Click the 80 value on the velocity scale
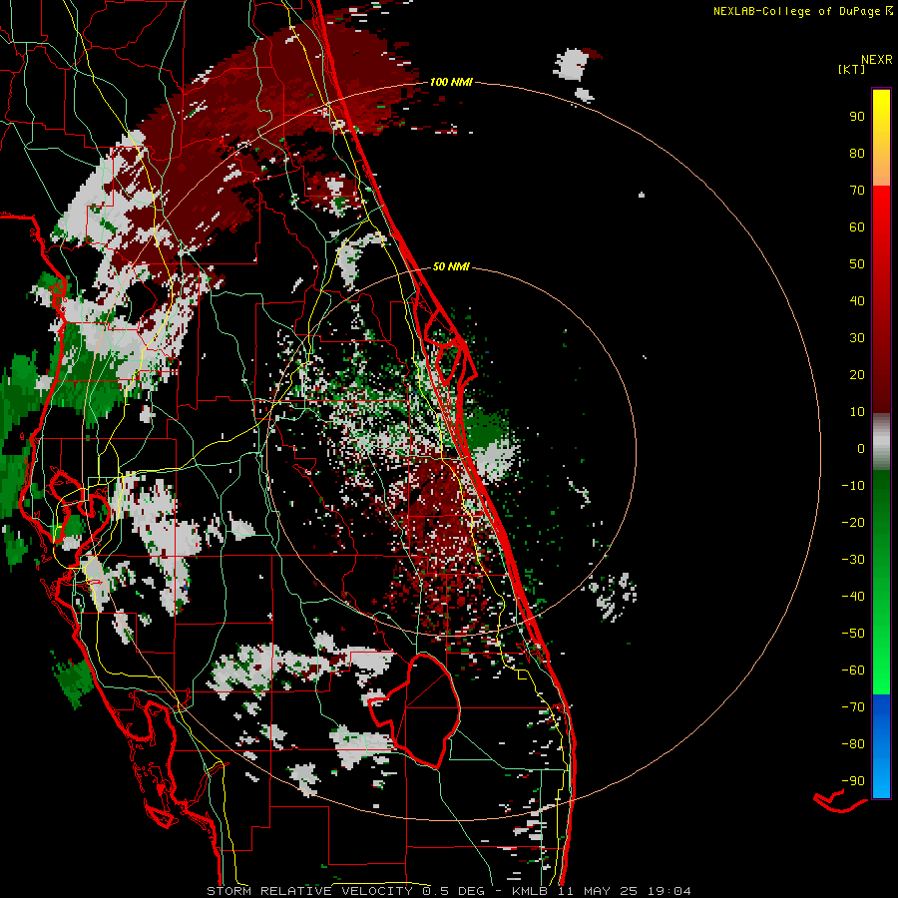Screen dimensions: 898x898 pyautogui.click(x=857, y=153)
